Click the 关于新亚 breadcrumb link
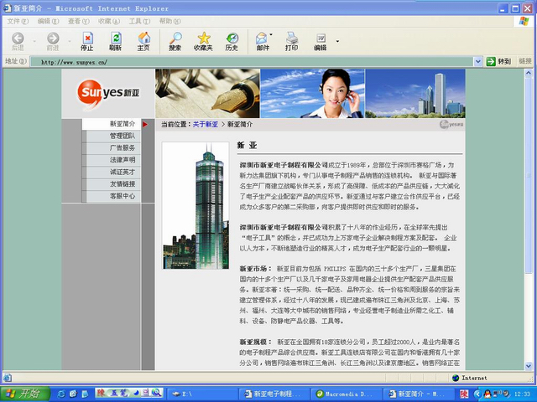 coord(206,124)
